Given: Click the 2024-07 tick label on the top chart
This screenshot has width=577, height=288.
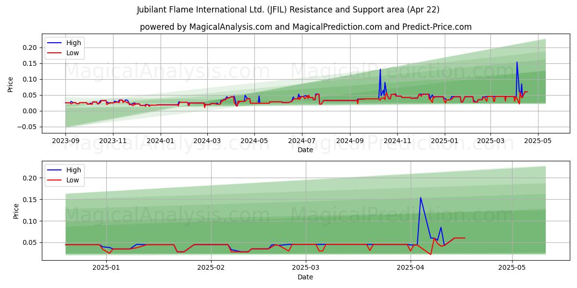Looking at the screenshot, I should (x=302, y=141).
